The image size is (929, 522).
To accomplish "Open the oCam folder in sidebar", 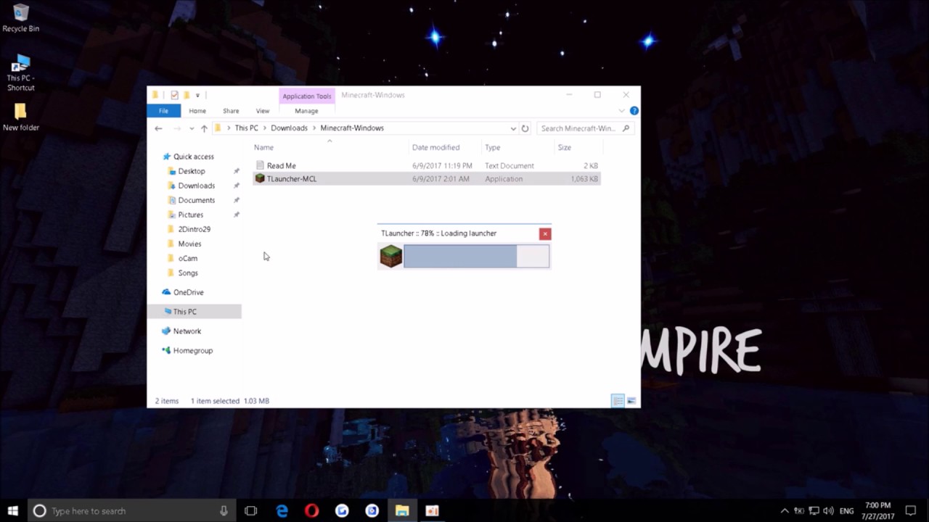I will (x=187, y=258).
